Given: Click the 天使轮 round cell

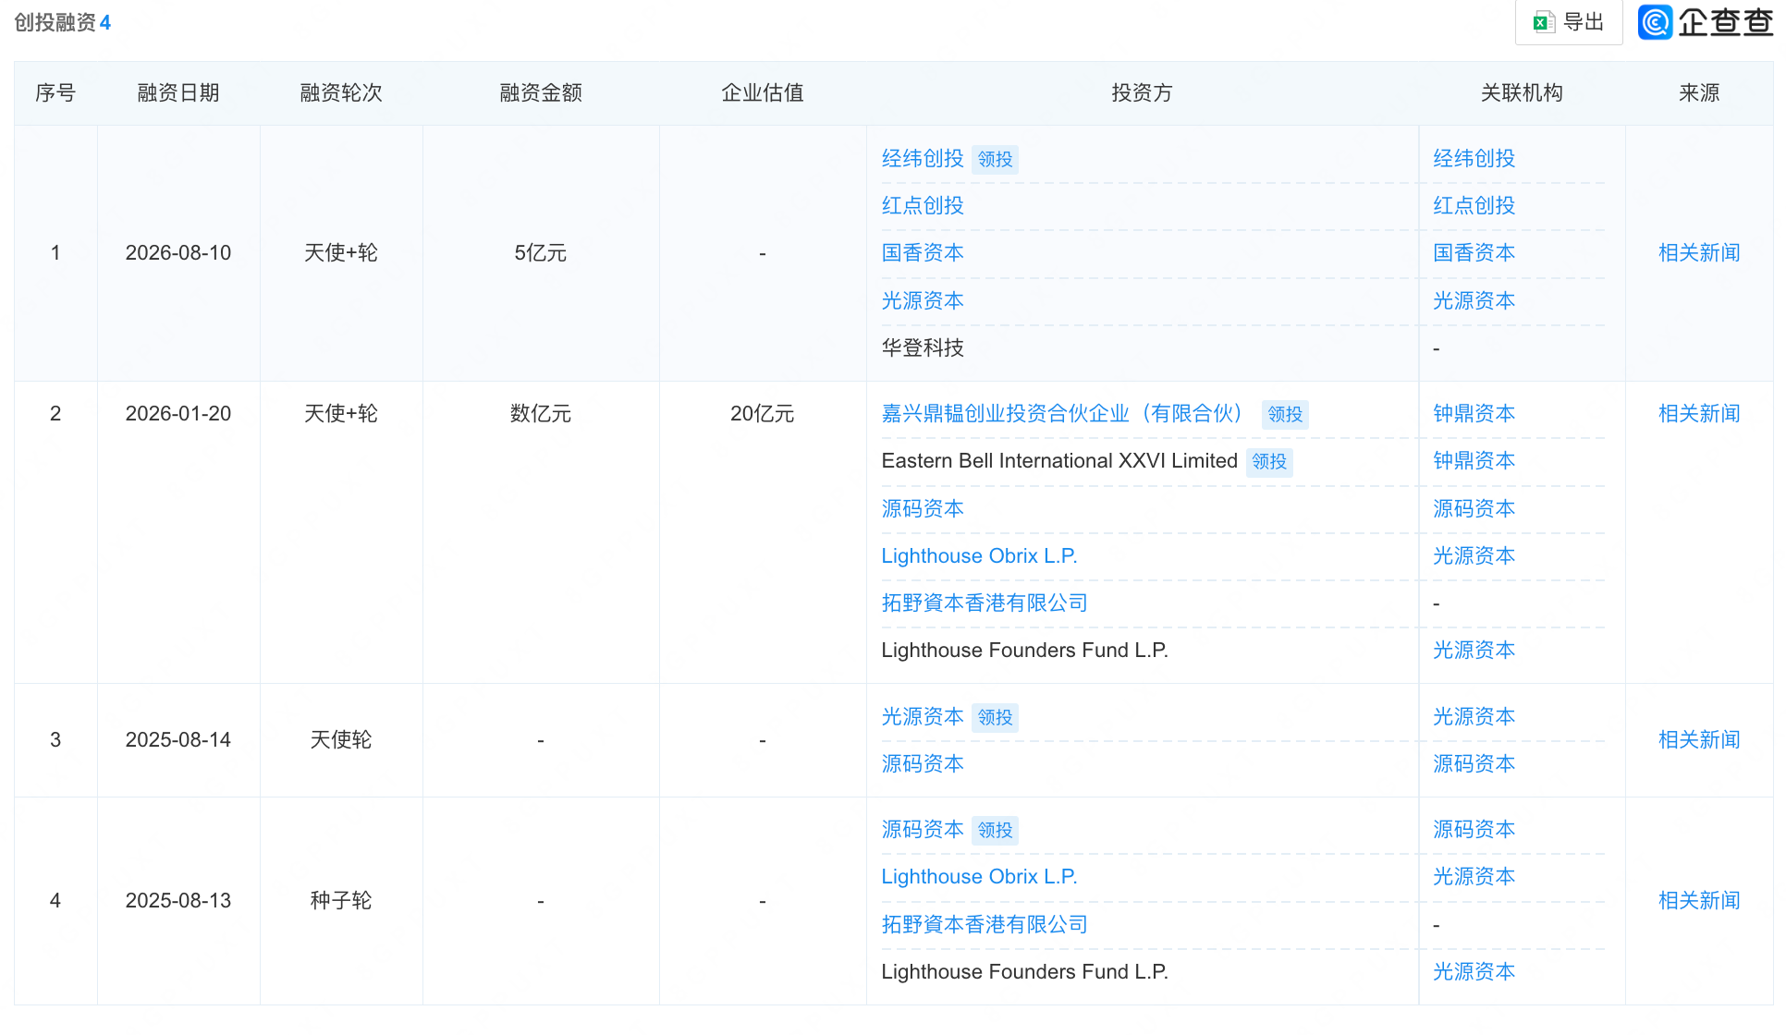Looking at the screenshot, I should (x=341, y=740).
